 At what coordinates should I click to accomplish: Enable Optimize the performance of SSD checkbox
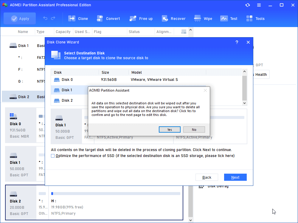(53, 156)
